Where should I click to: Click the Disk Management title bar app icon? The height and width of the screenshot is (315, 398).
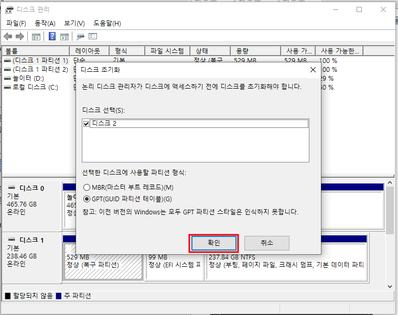9,9
